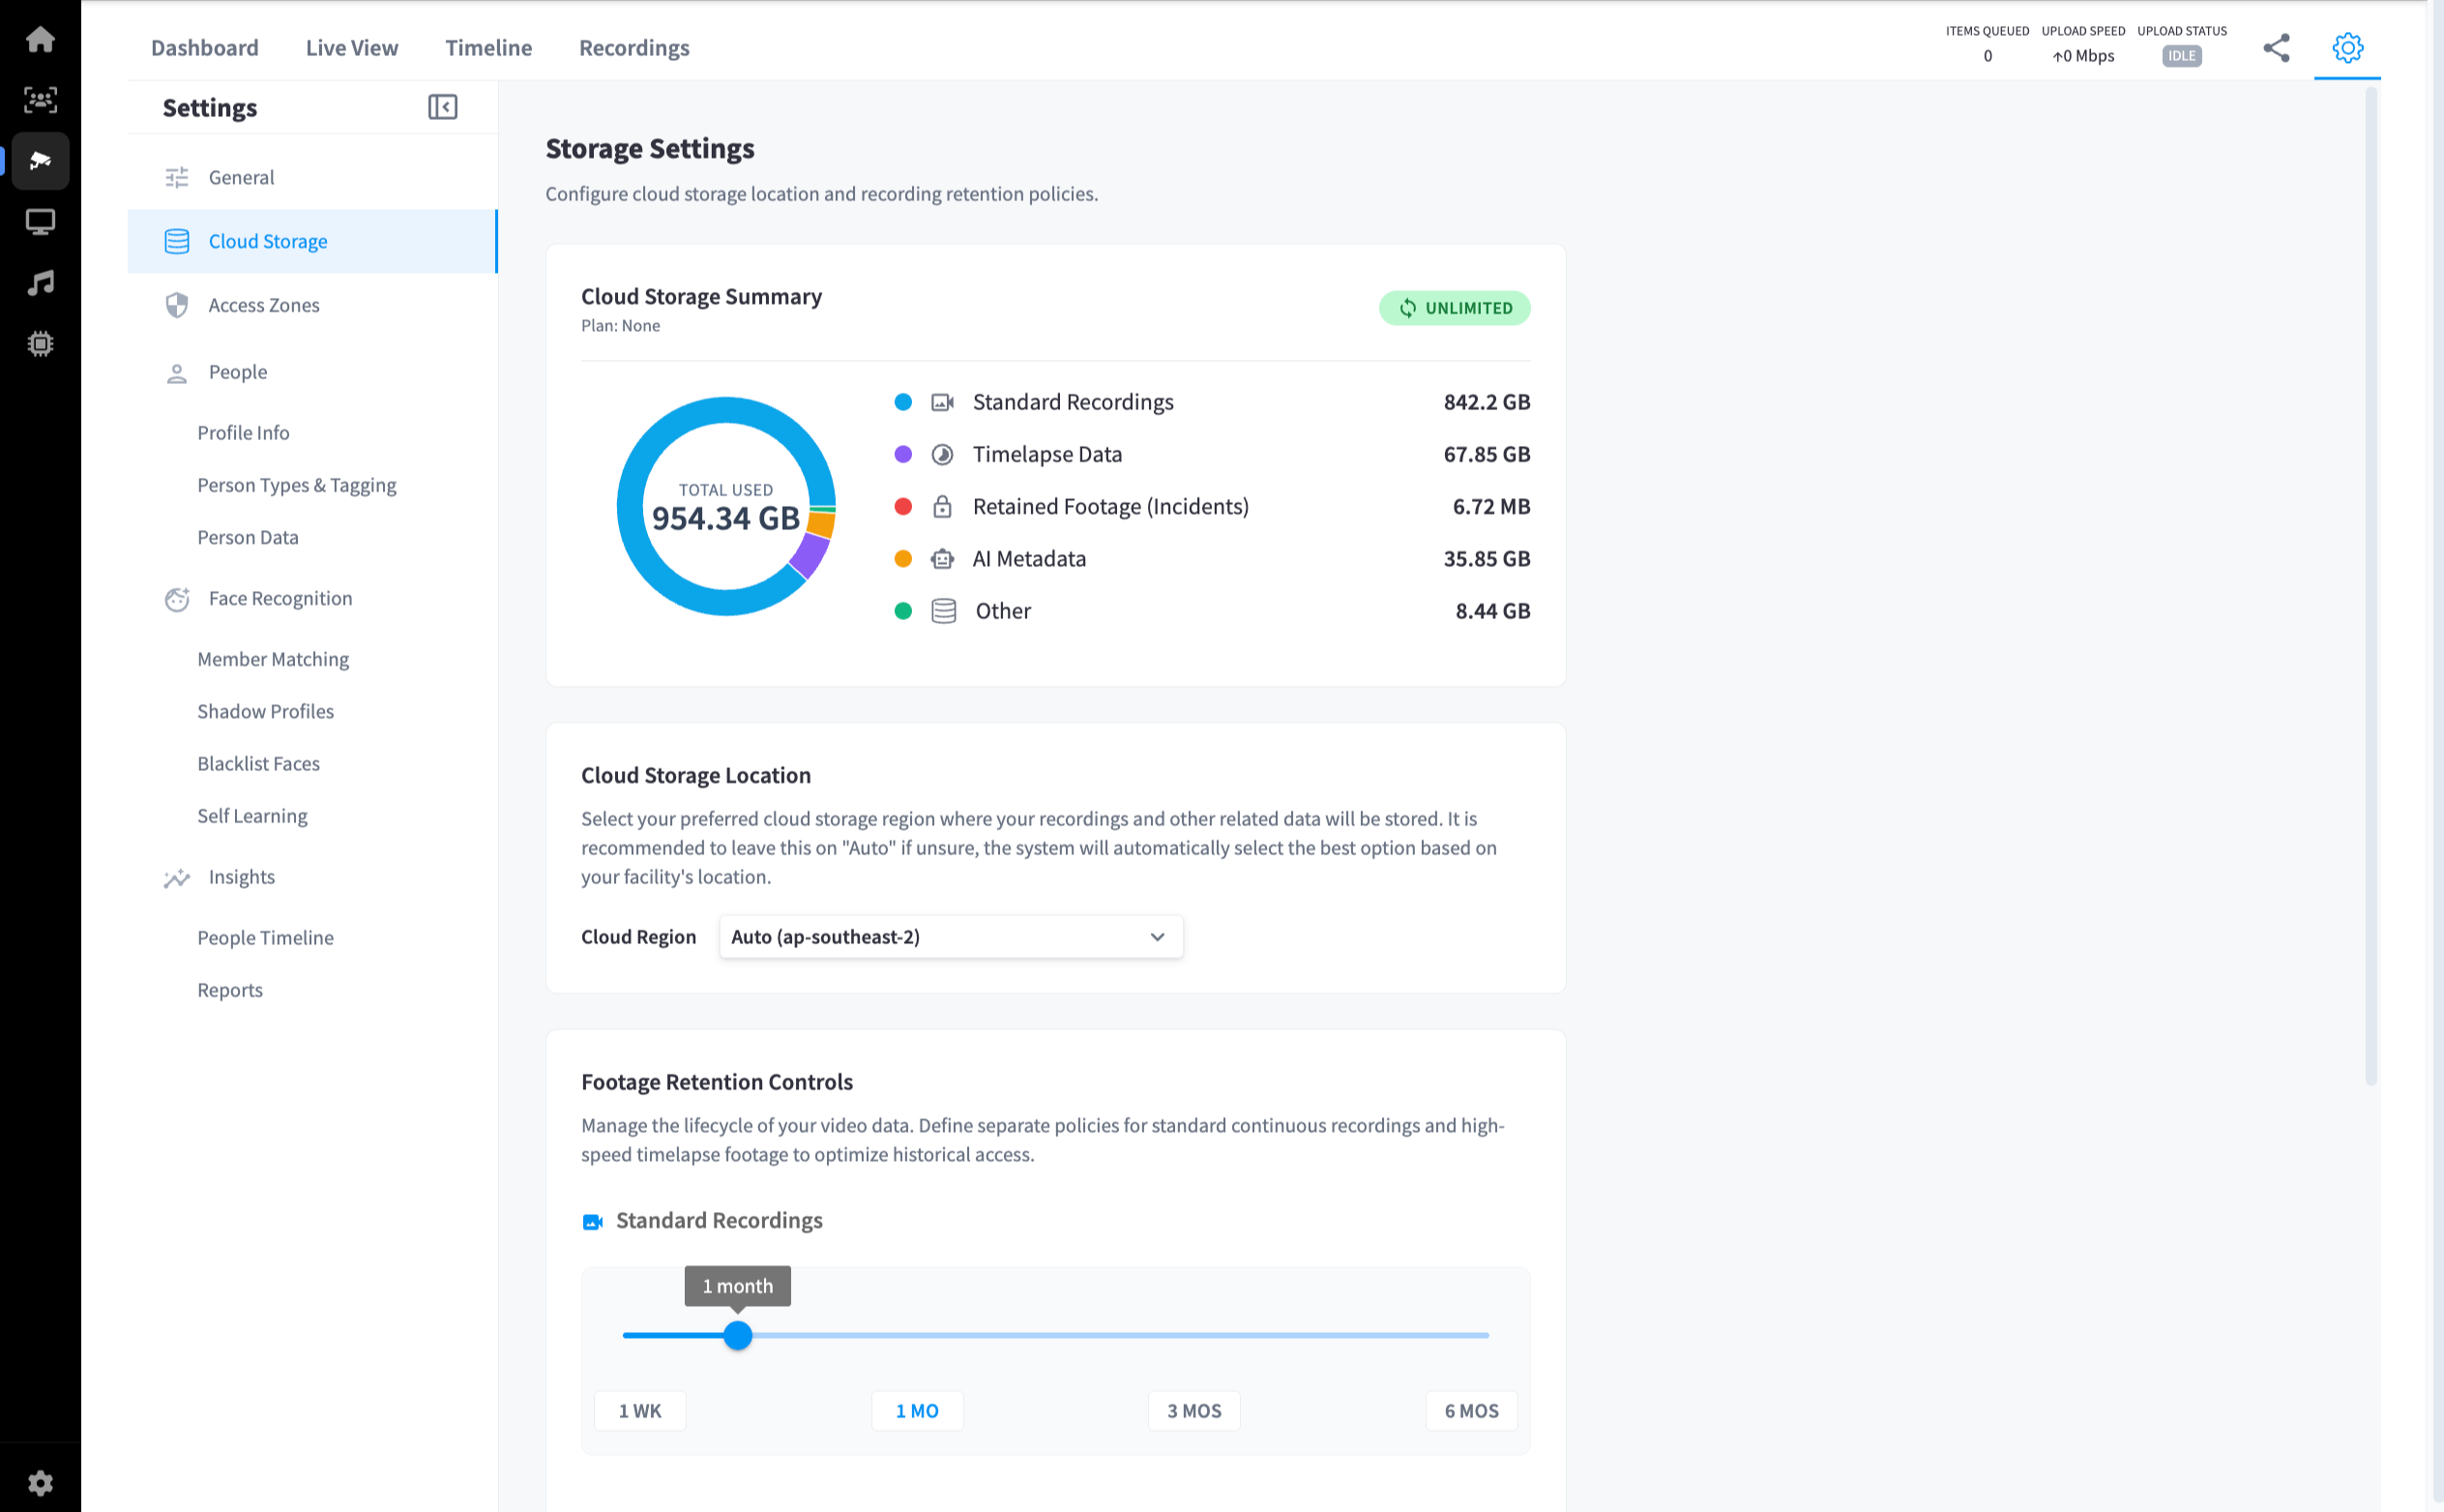Open the music note icon in left rail

(40, 283)
